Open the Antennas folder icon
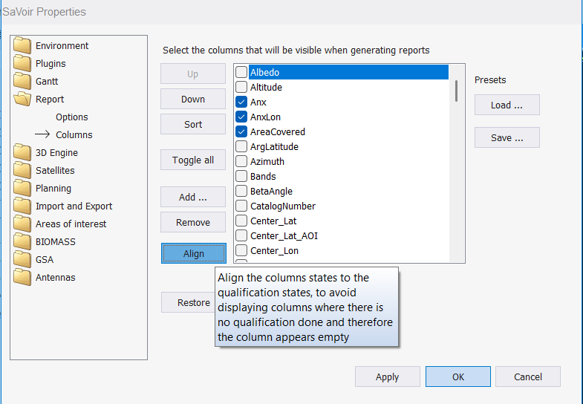Image resolution: width=583 pixels, height=404 pixels. [x=22, y=278]
